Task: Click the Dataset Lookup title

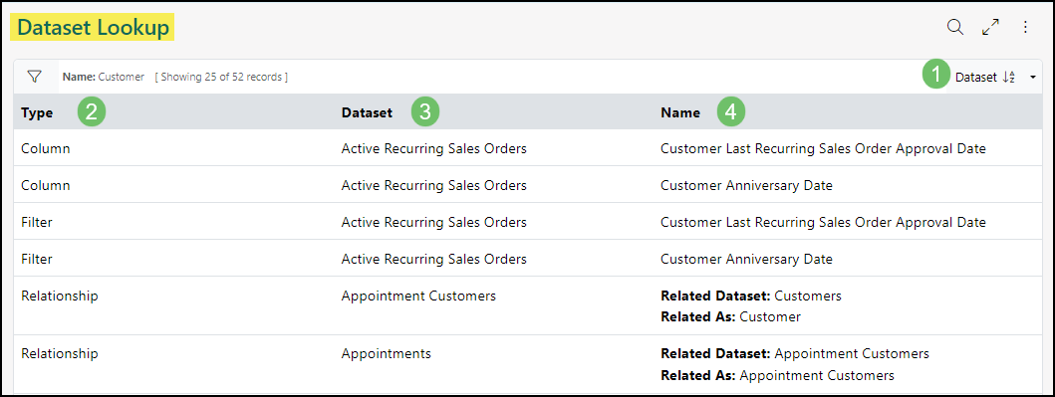Action: coord(93,28)
